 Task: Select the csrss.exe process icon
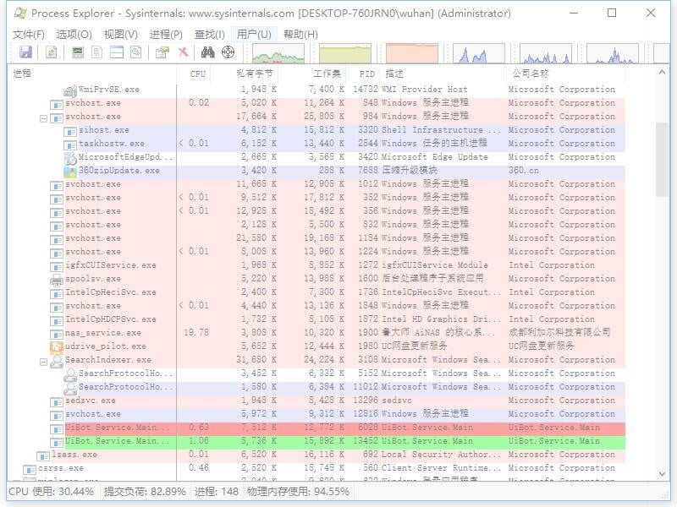tap(30, 470)
